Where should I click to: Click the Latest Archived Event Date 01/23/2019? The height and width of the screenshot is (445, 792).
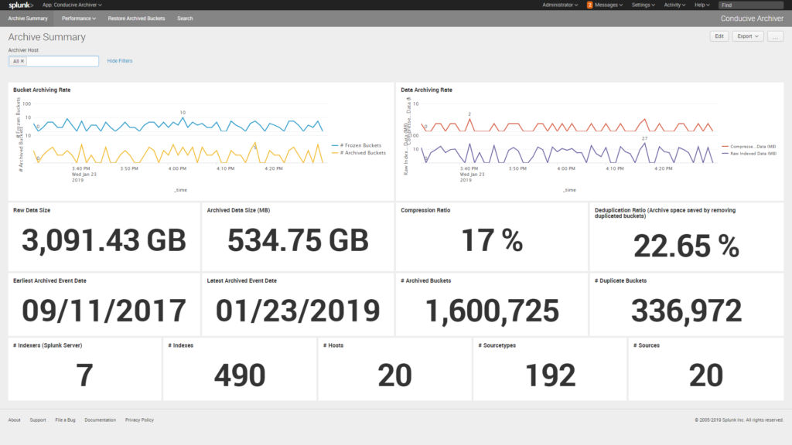coord(298,311)
